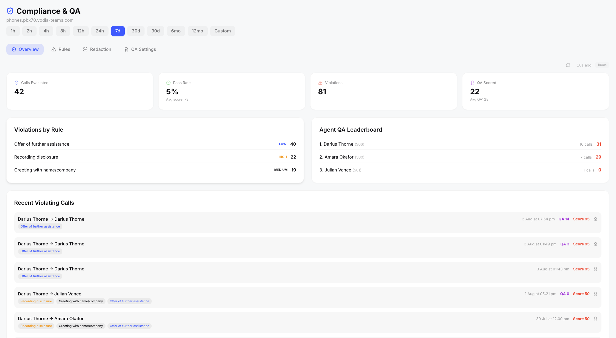Choose the Custom time range
Screen dimensions: 616x338
(223, 31)
